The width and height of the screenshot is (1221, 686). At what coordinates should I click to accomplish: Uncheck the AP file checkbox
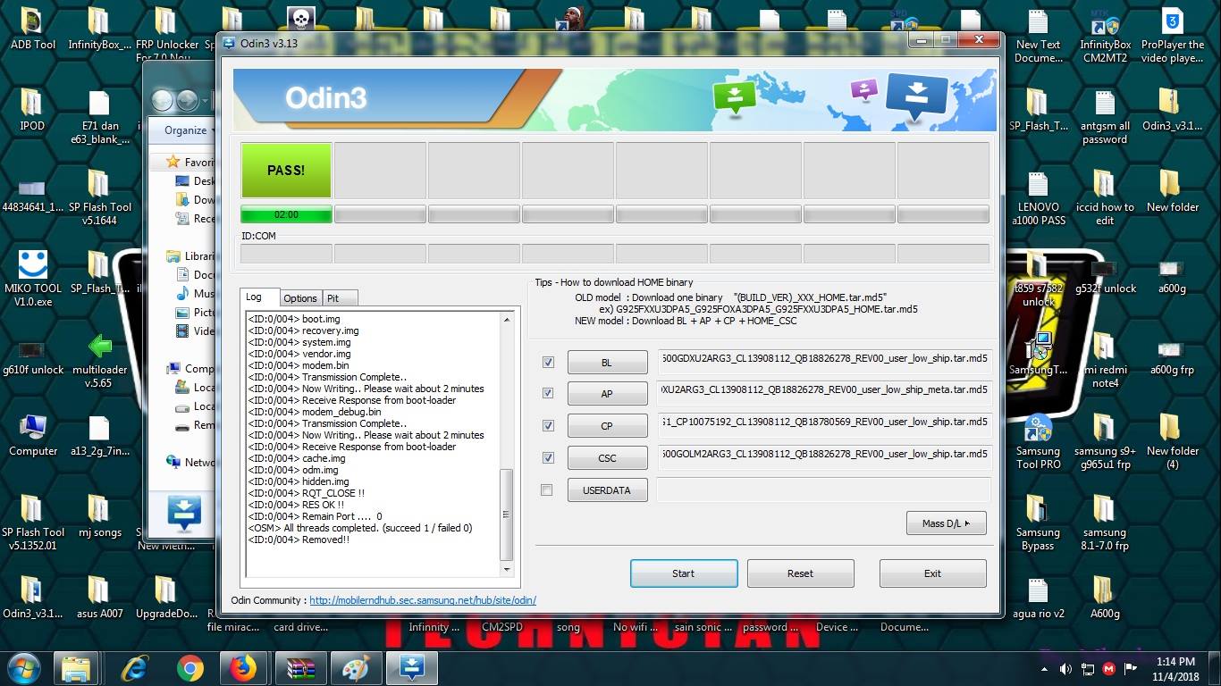pyautogui.click(x=548, y=393)
